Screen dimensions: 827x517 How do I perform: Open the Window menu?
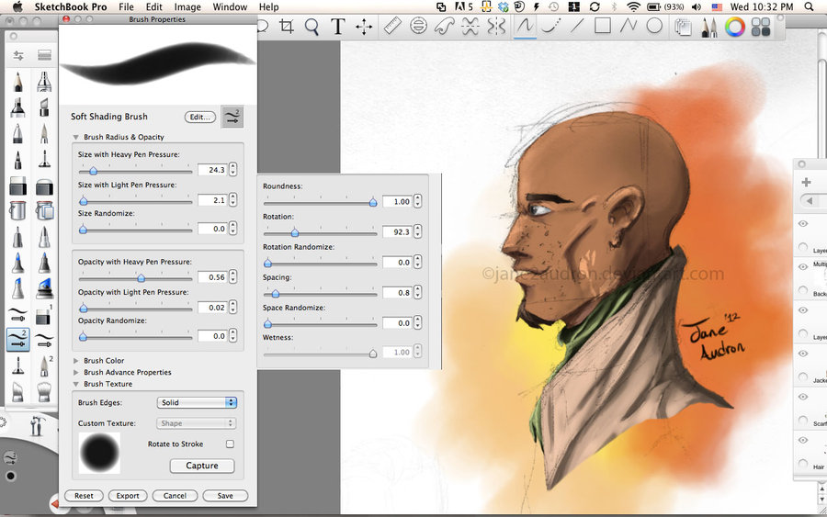230,7
